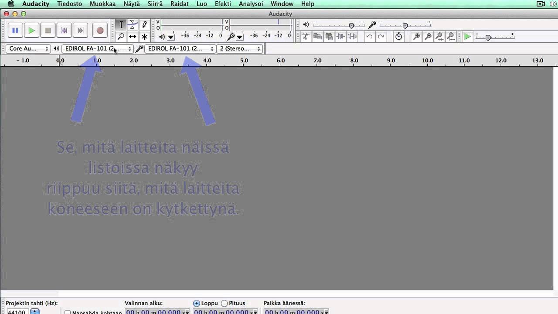558x314 pixels.
Task: Open the Audacity application menu
Action: point(36,4)
